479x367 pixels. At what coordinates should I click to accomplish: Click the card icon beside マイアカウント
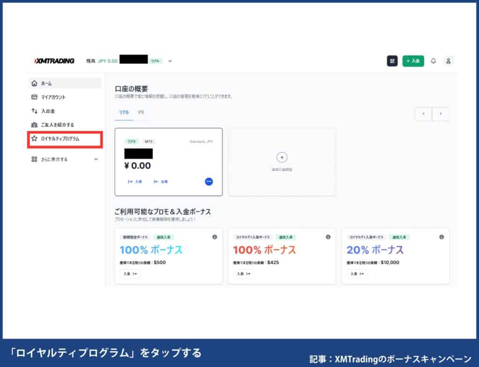click(34, 97)
